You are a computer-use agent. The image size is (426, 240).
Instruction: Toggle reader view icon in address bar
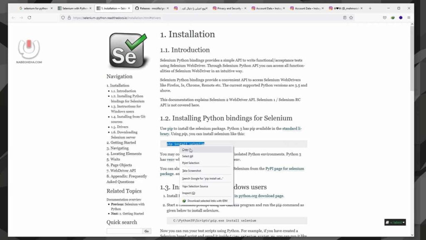(344, 17)
